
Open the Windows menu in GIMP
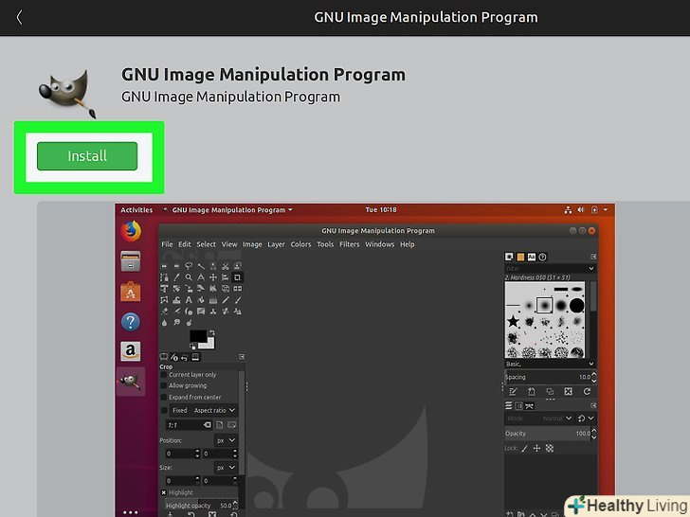(x=379, y=244)
